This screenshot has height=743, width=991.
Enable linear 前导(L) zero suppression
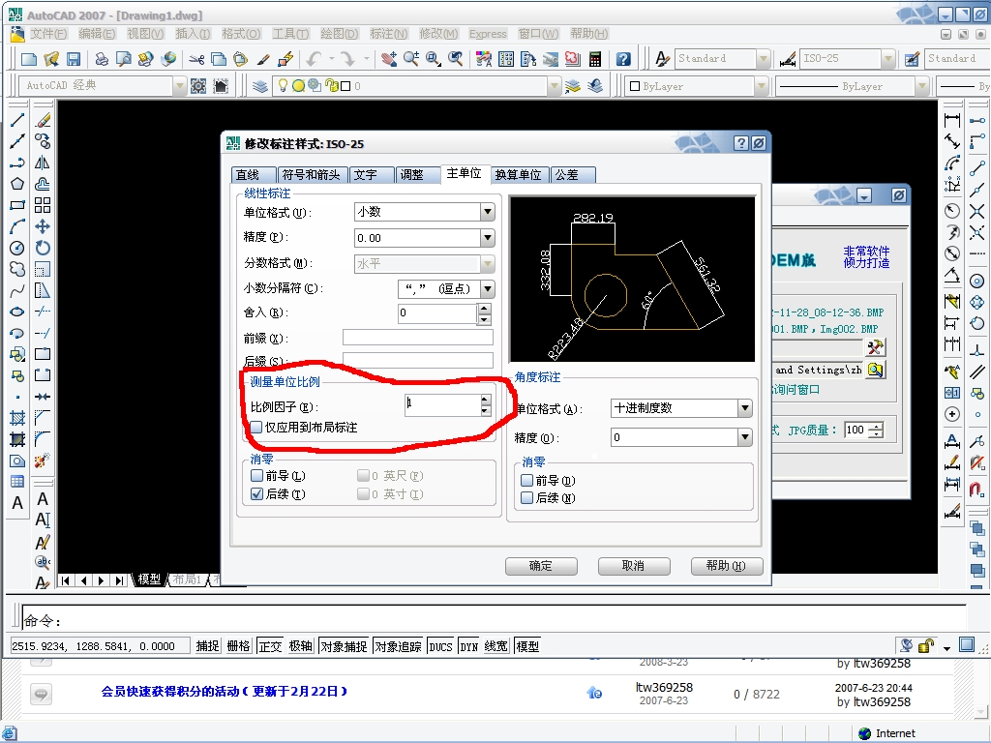[256, 475]
